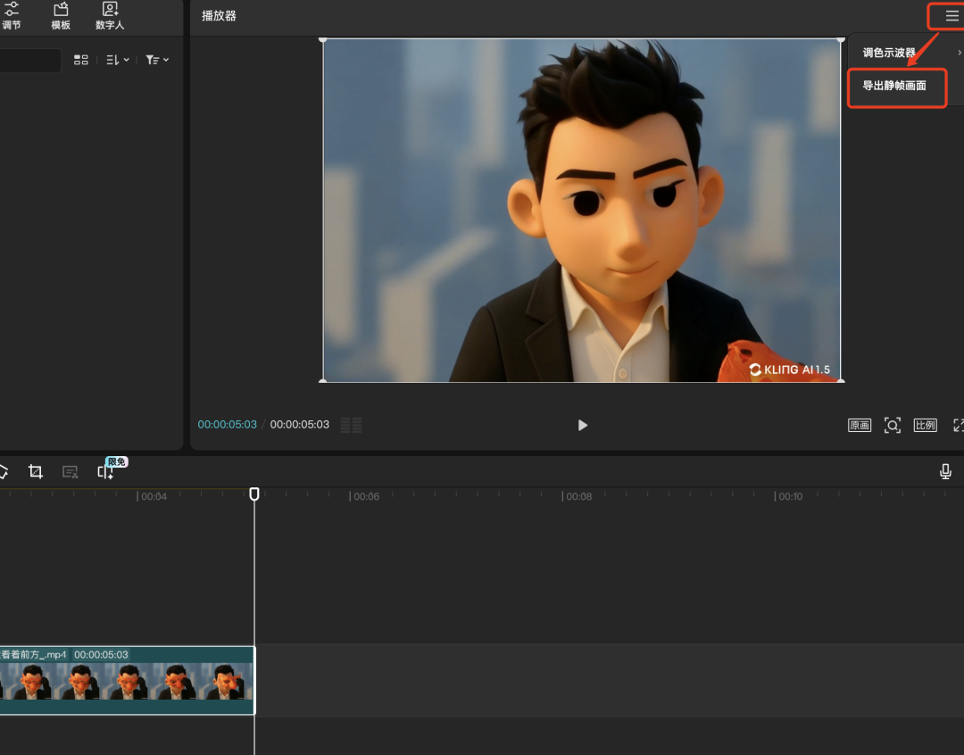The height and width of the screenshot is (755, 964).
Task: Select the clear-subtitles icon above the timeline
Action: pyautogui.click(x=70, y=471)
